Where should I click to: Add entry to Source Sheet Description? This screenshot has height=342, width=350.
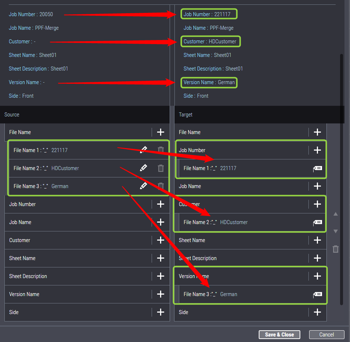160,276
